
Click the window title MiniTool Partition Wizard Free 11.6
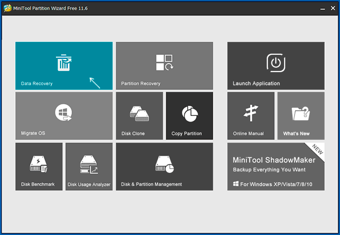[50, 8]
